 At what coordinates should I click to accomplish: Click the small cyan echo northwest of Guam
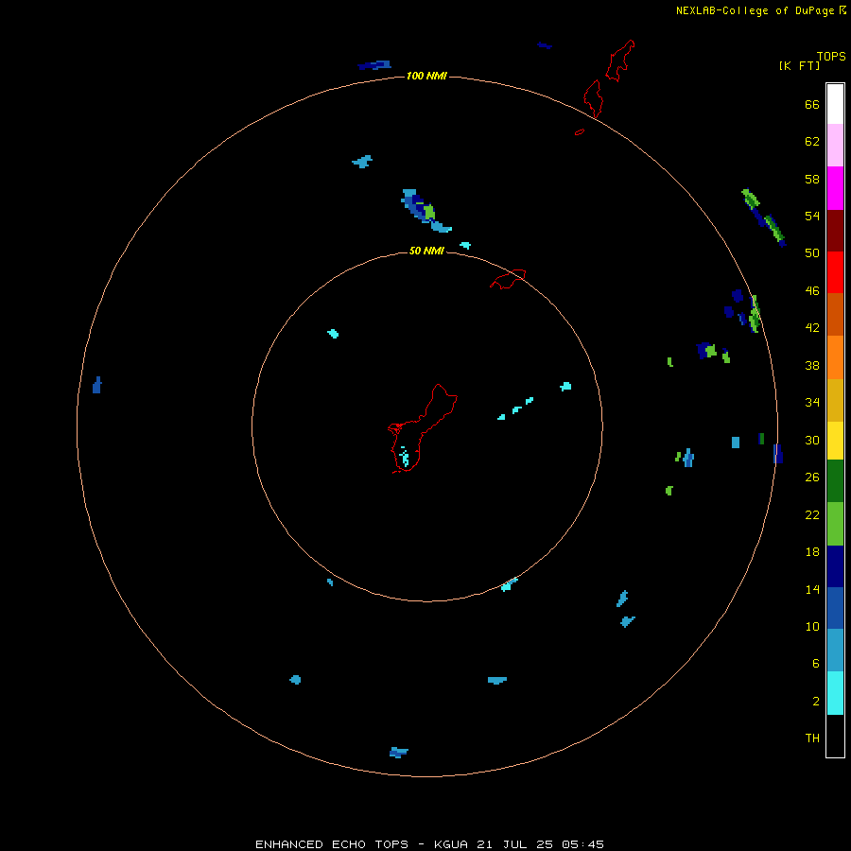[x=333, y=333]
